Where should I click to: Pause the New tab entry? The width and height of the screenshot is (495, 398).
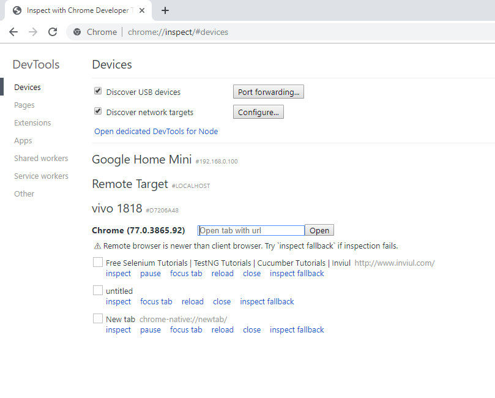click(x=151, y=330)
